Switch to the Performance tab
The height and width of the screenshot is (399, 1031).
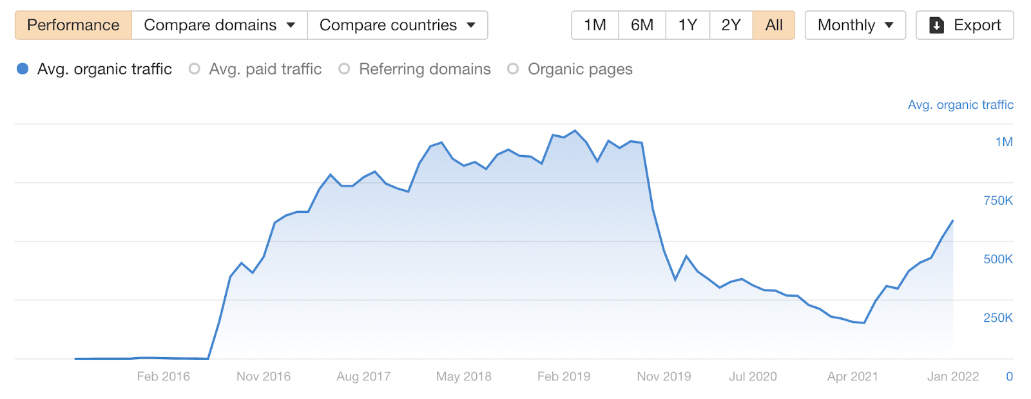(73, 25)
